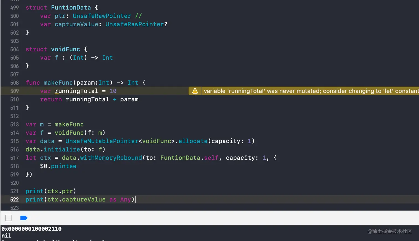Image resolution: width=419 pixels, height=241 pixels.
Task: Click 'var m = makeFunc' on line 513
Action: (55, 124)
